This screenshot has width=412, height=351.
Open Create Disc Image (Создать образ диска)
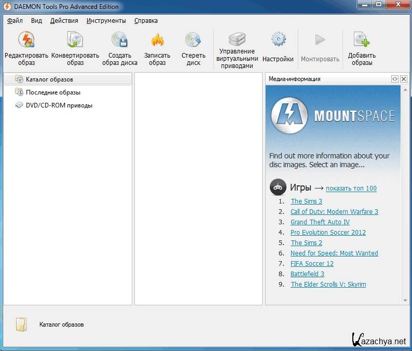119,40
